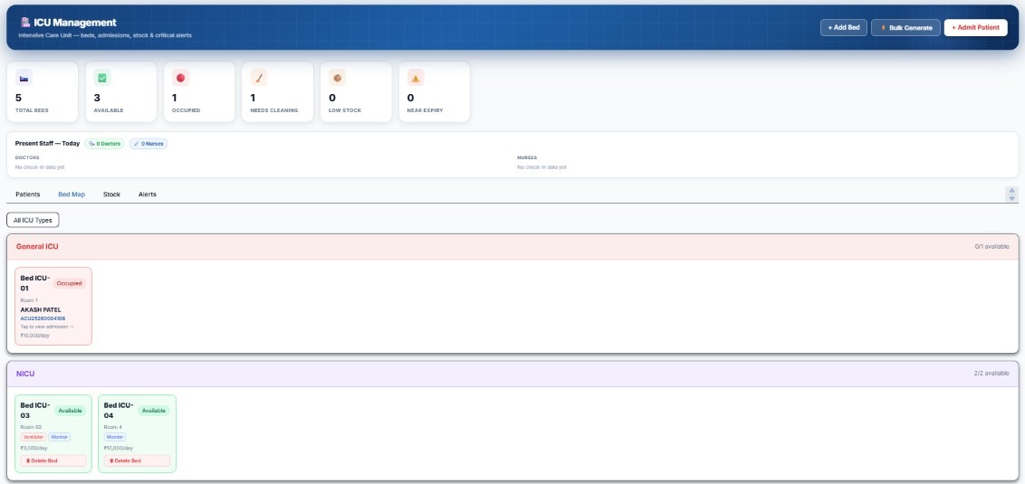The width and height of the screenshot is (1025, 484).
Task: Click the 0 Doctors staff badge
Action: [104, 144]
